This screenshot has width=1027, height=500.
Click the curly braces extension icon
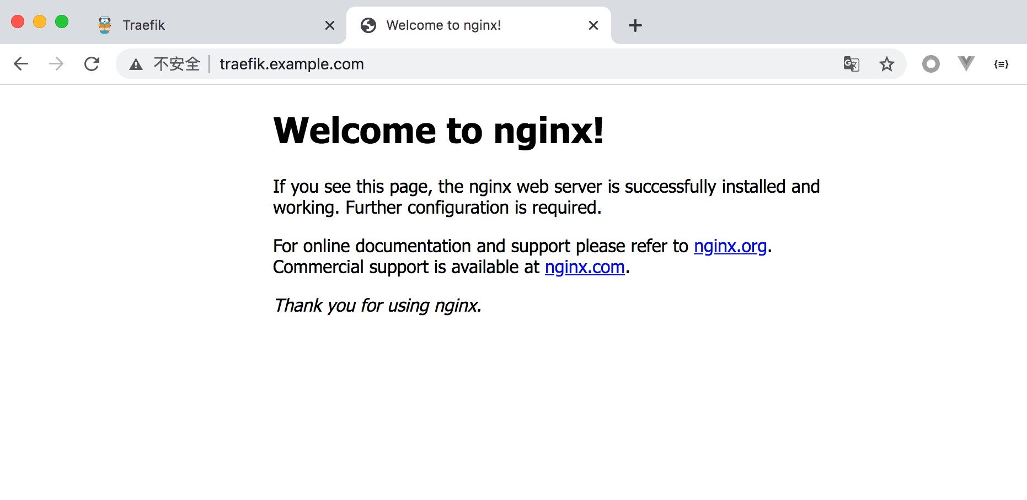[x=1001, y=64]
